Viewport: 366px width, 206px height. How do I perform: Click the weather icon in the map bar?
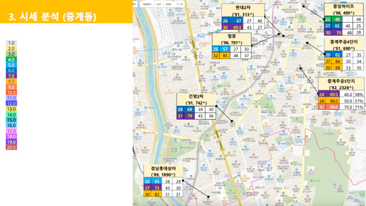(x=178, y=4)
